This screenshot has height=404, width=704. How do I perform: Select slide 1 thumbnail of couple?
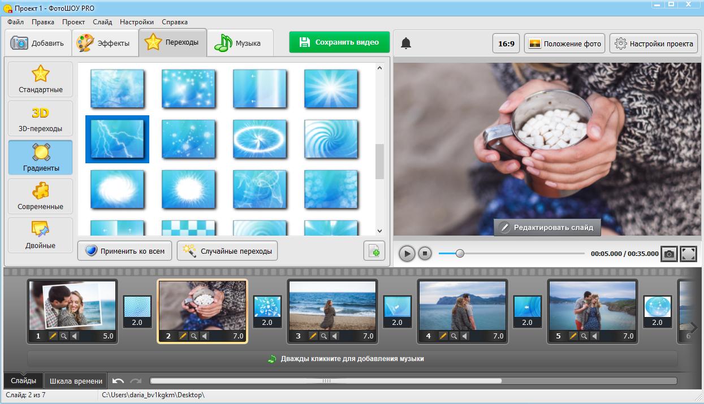pyautogui.click(x=72, y=306)
